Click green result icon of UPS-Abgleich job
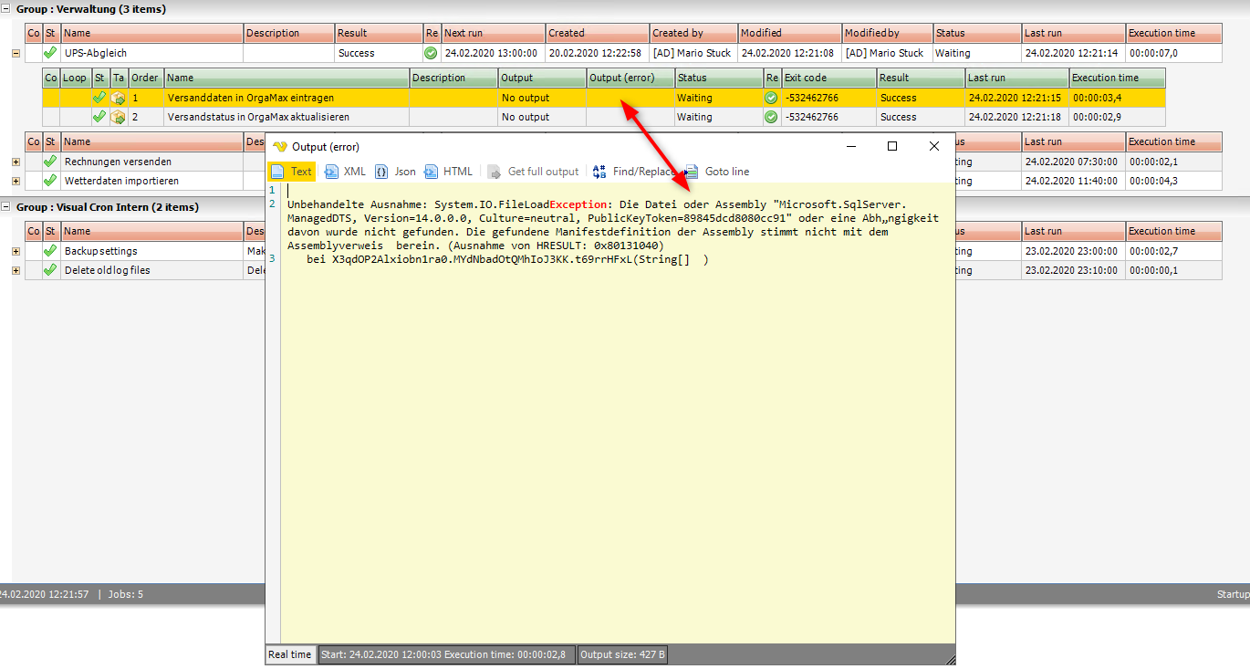 tap(431, 53)
